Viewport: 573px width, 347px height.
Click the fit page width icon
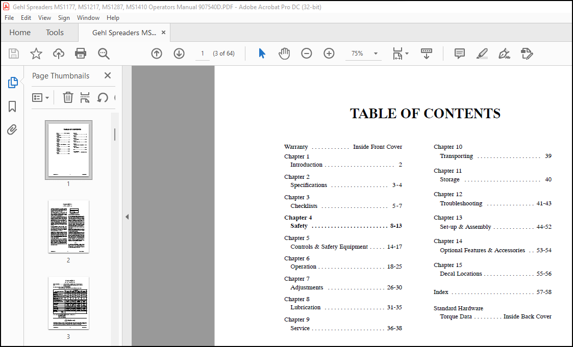[x=397, y=54]
